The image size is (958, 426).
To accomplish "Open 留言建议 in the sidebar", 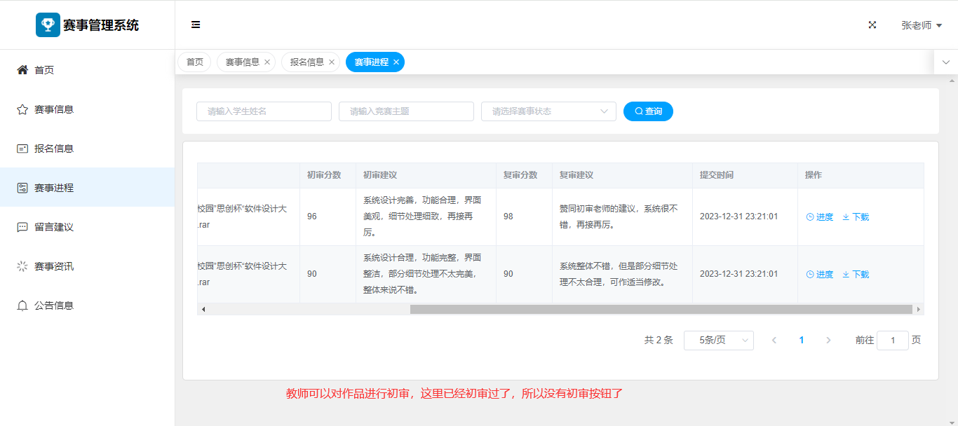I will [54, 227].
